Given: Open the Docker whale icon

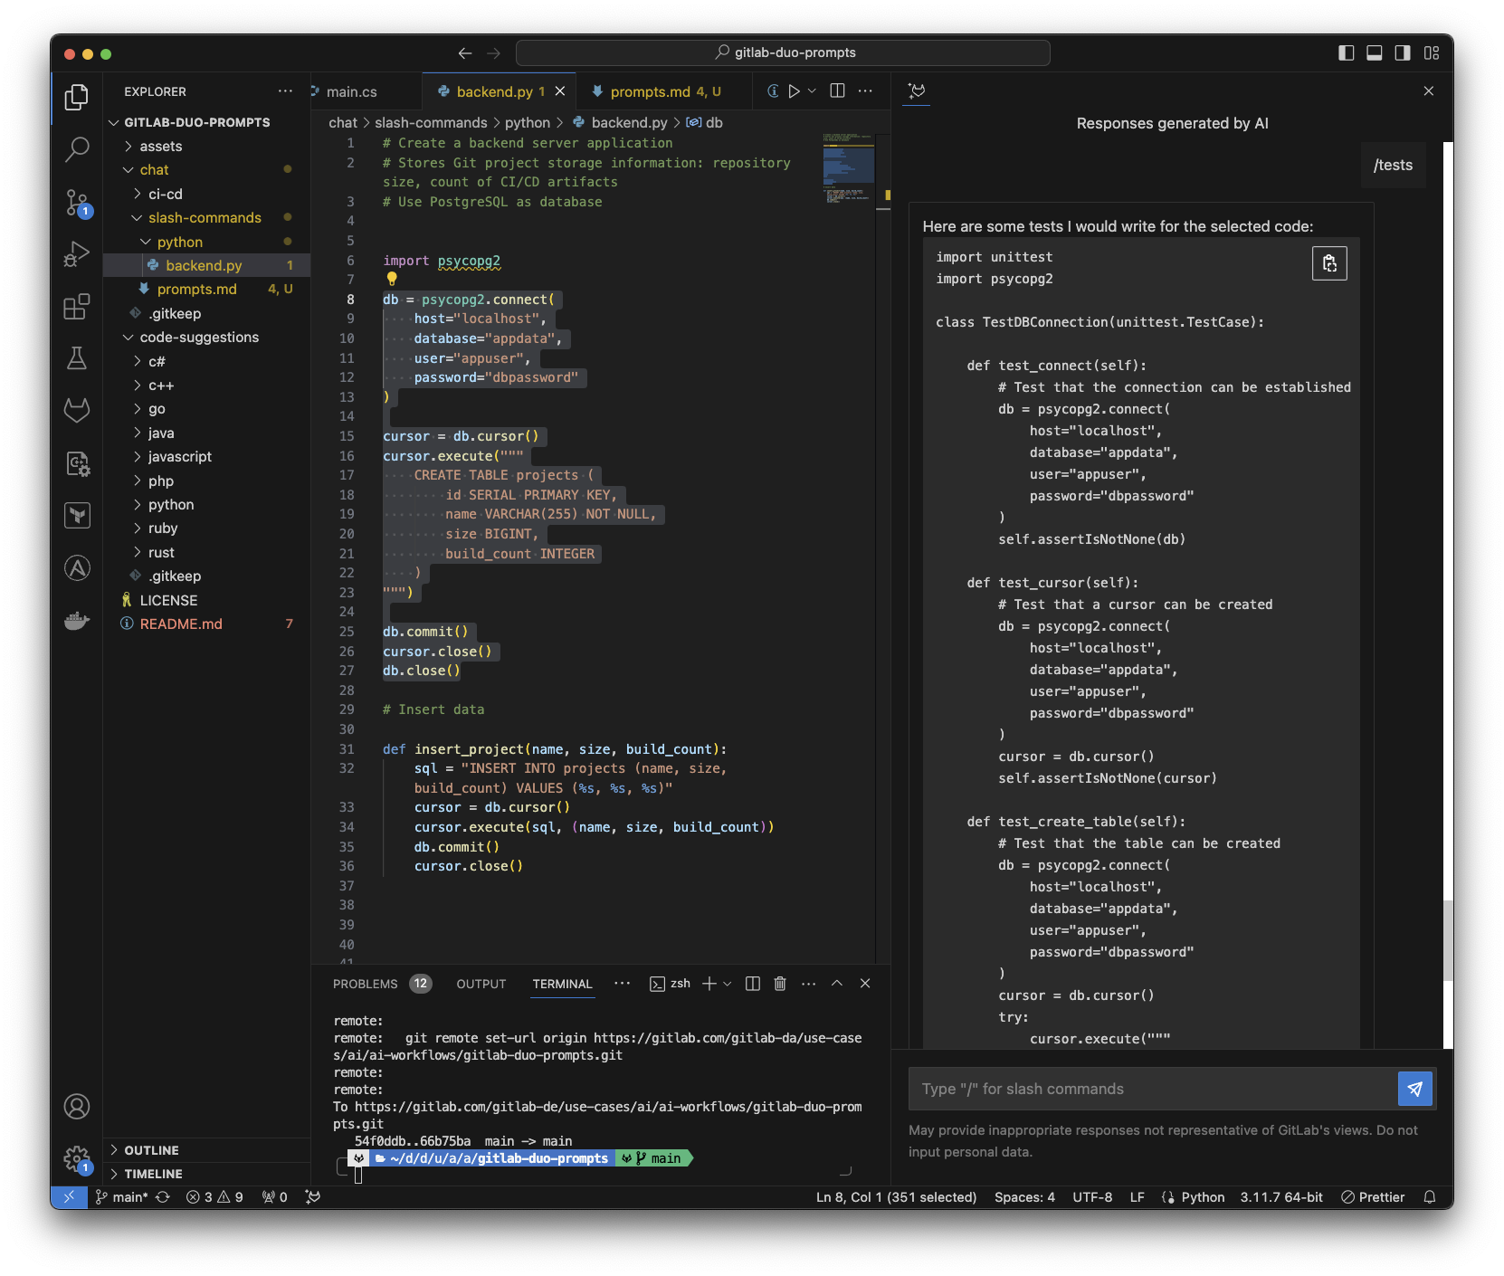Looking at the screenshot, I should (77, 621).
